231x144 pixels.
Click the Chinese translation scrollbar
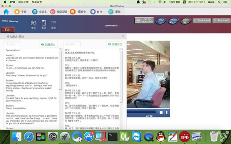pyautogui.click(x=121, y=77)
